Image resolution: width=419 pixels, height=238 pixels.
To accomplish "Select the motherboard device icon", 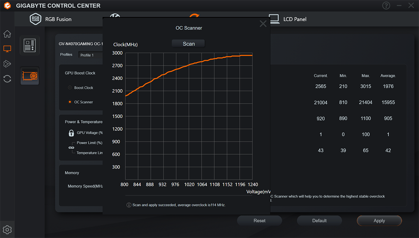I will tap(30, 46).
